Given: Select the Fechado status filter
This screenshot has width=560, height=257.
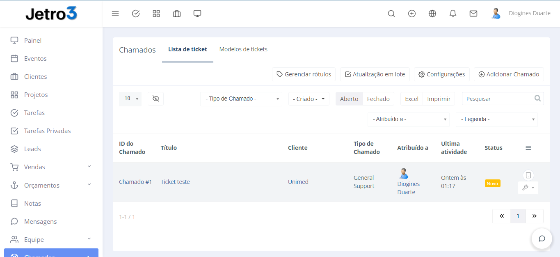Looking at the screenshot, I should tap(378, 99).
